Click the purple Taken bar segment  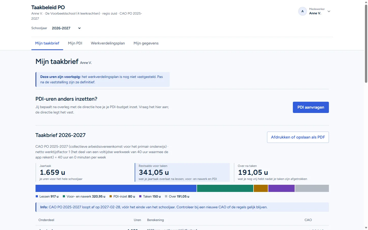coord(281,188)
